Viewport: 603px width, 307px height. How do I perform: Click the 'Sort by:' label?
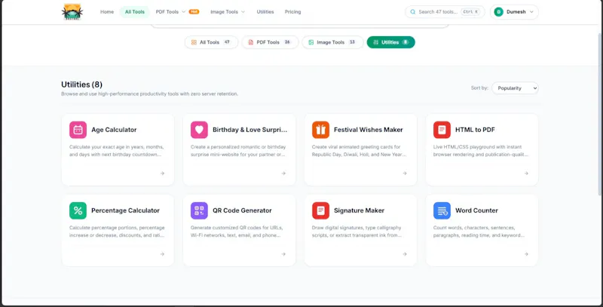pyautogui.click(x=479, y=88)
